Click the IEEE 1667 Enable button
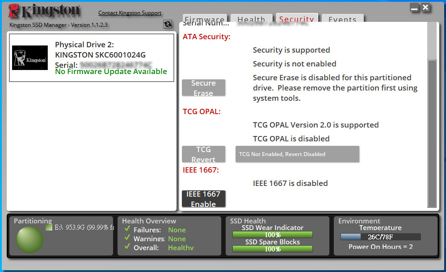The width and height of the screenshot is (446, 272). (203, 199)
